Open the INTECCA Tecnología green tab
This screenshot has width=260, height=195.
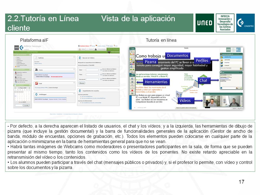click(x=113, y=49)
